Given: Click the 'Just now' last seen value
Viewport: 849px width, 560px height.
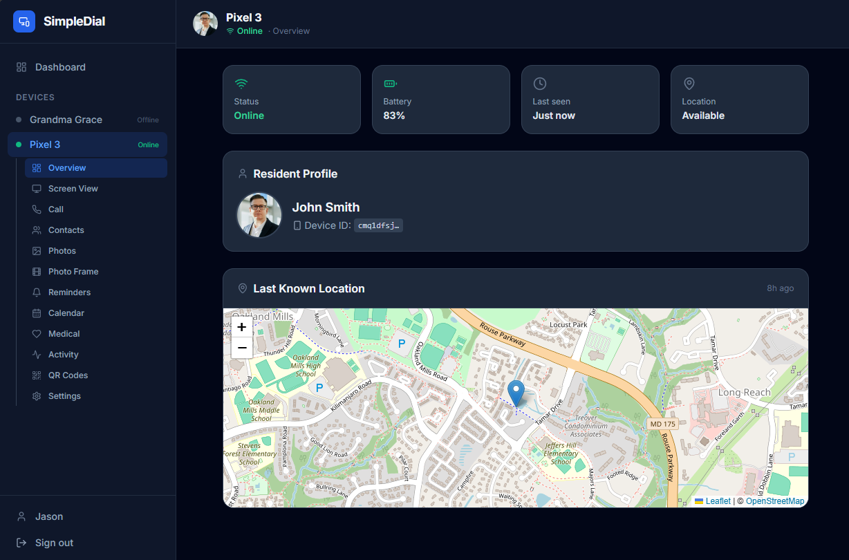Looking at the screenshot, I should pyautogui.click(x=554, y=115).
